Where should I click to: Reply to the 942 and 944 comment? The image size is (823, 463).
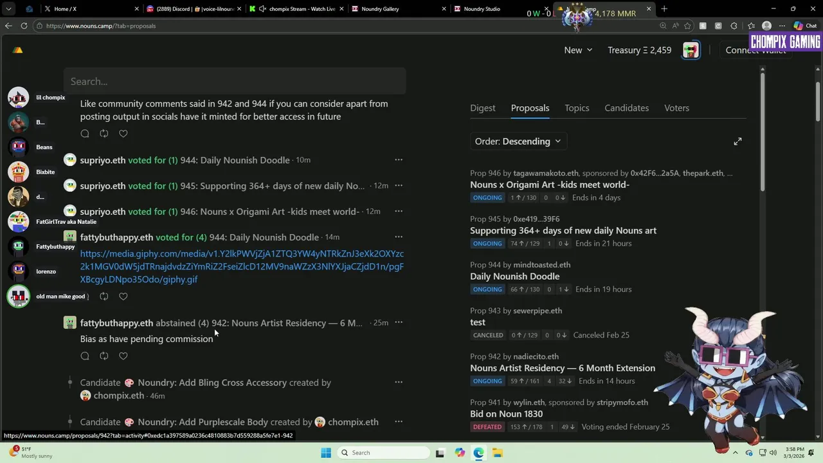coord(85,134)
